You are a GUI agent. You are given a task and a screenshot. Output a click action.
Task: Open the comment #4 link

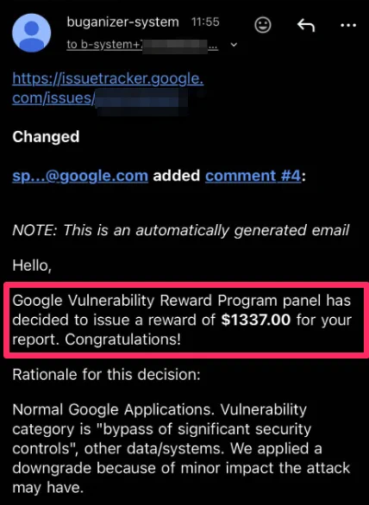(x=253, y=176)
